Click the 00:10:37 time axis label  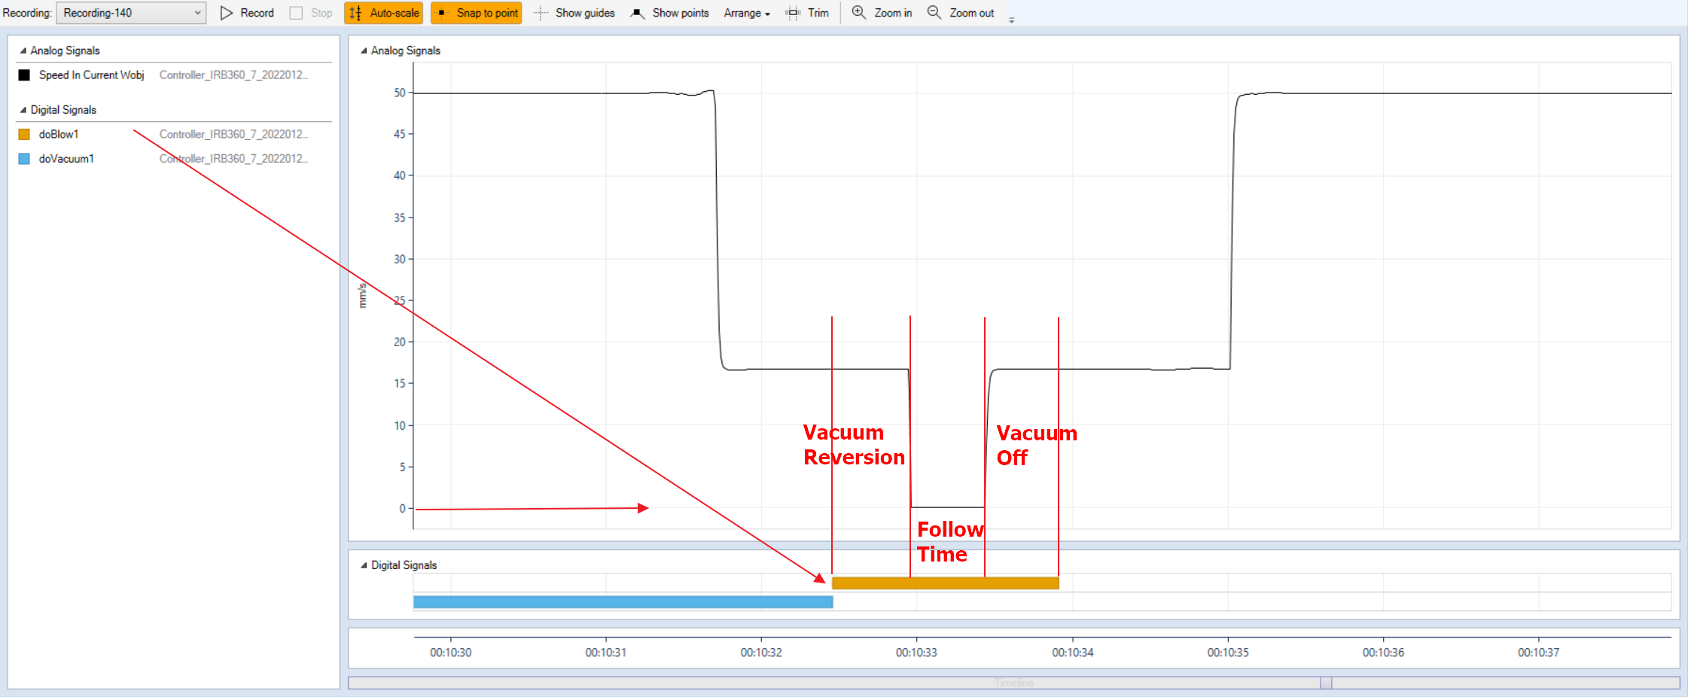point(1538,653)
